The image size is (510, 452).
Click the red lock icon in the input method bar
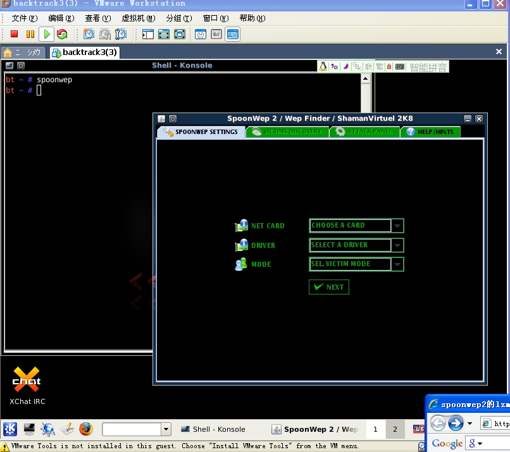389,66
